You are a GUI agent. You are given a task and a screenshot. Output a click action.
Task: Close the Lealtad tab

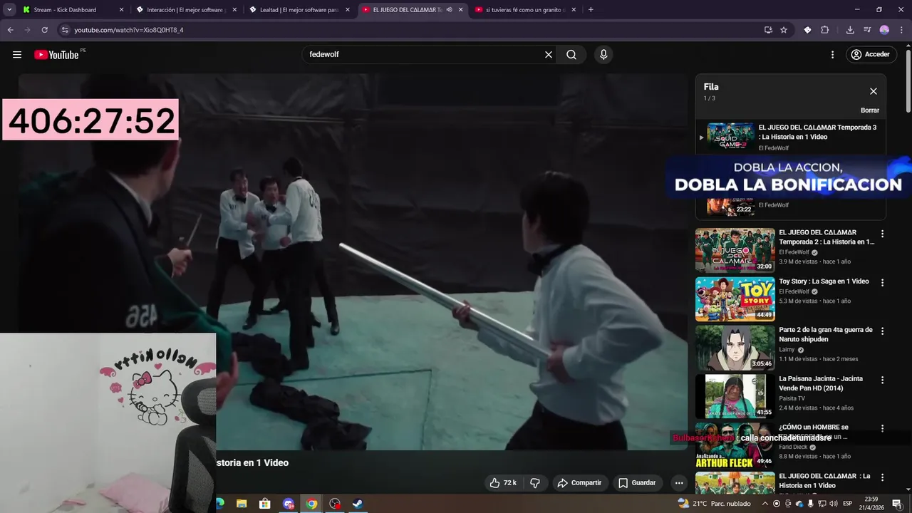coord(347,10)
